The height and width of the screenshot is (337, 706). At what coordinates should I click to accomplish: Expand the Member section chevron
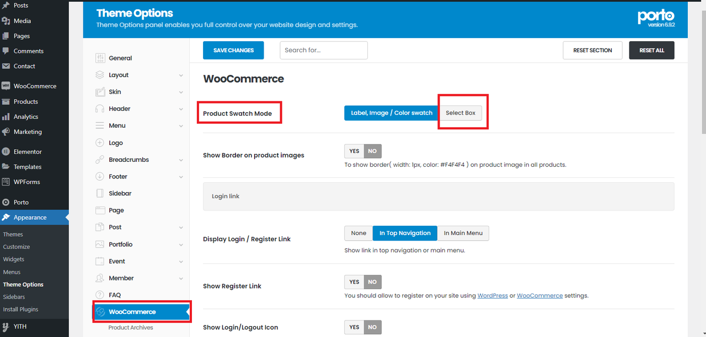tap(181, 279)
